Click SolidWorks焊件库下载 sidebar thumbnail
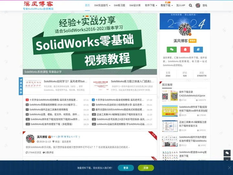 (x=170, y=111)
